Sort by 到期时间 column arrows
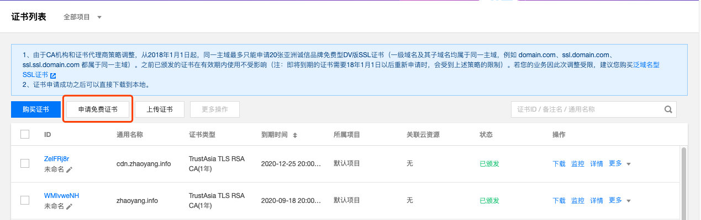This screenshot has width=701, height=220. [x=295, y=135]
